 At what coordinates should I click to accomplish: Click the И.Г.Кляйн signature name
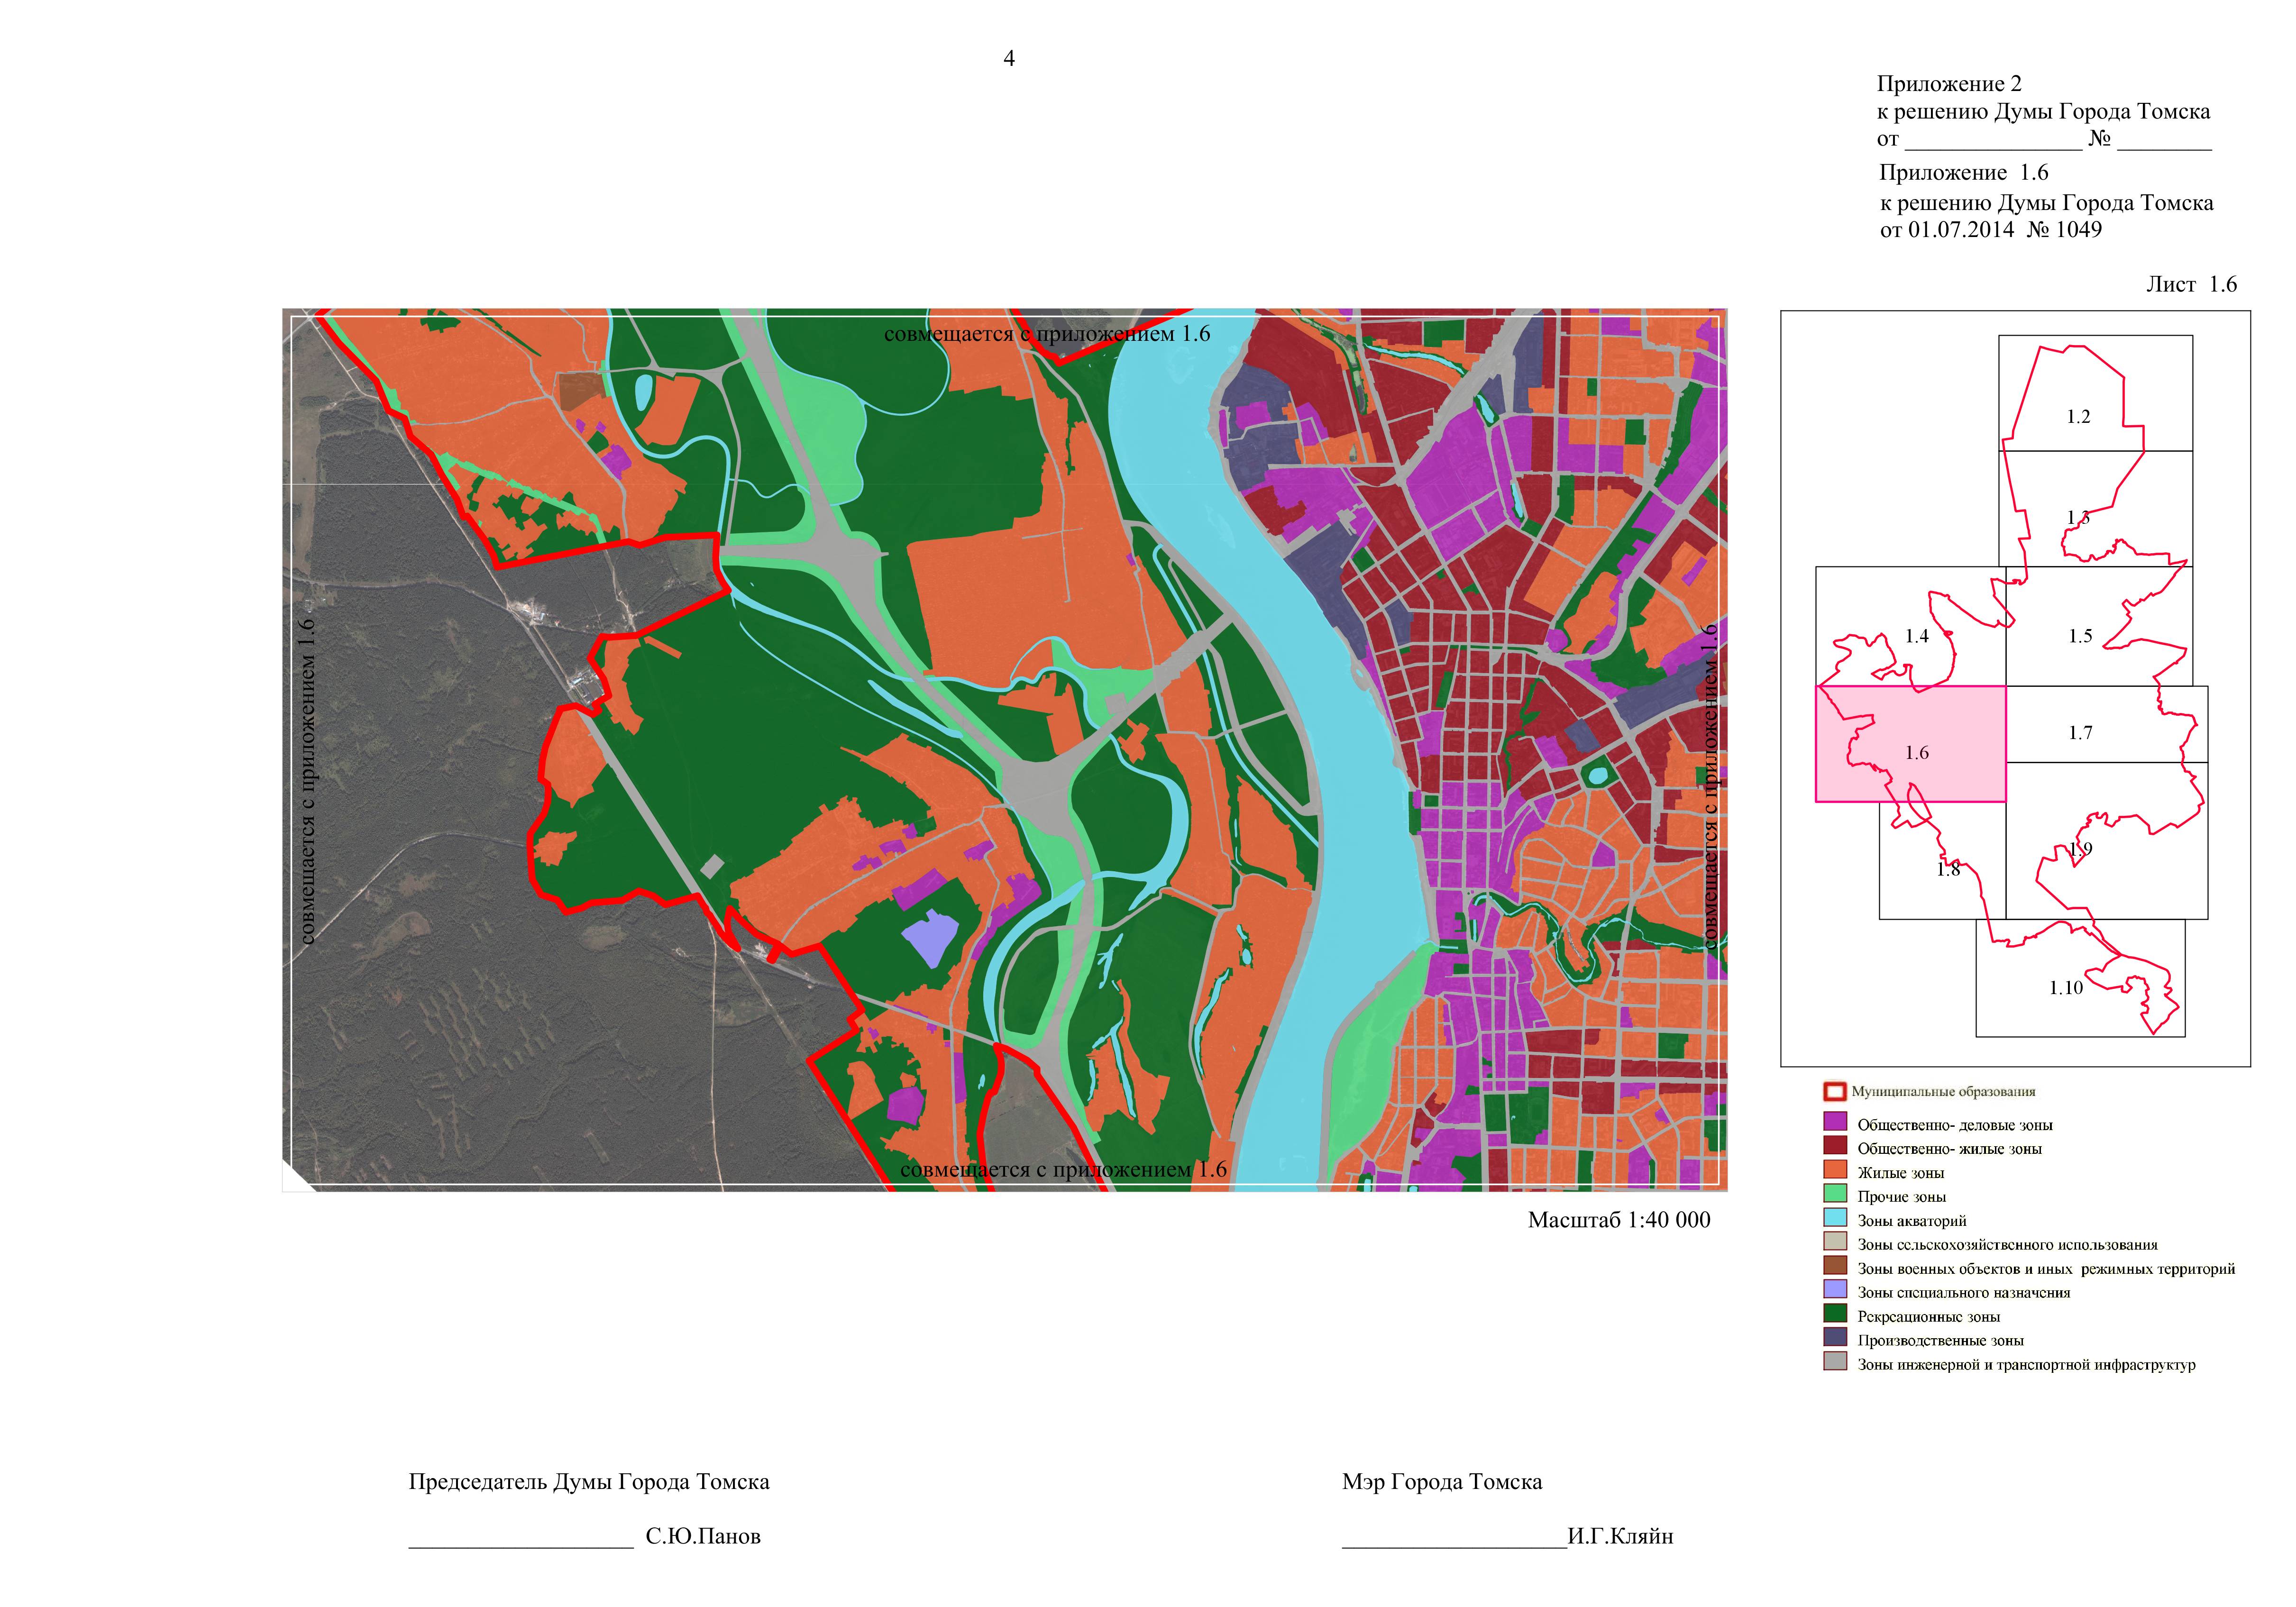1619,1536
